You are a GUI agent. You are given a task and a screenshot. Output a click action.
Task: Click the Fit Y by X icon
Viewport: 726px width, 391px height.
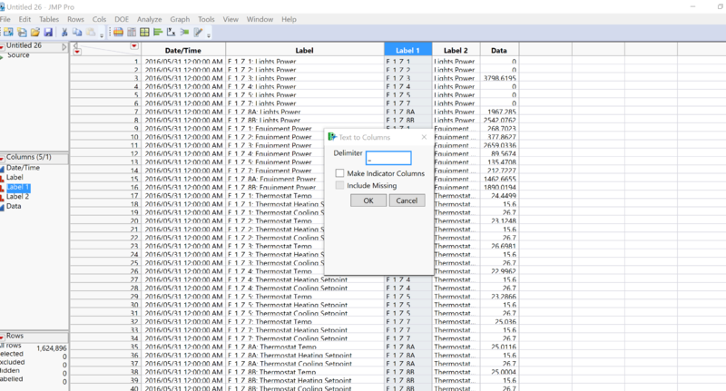click(171, 32)
